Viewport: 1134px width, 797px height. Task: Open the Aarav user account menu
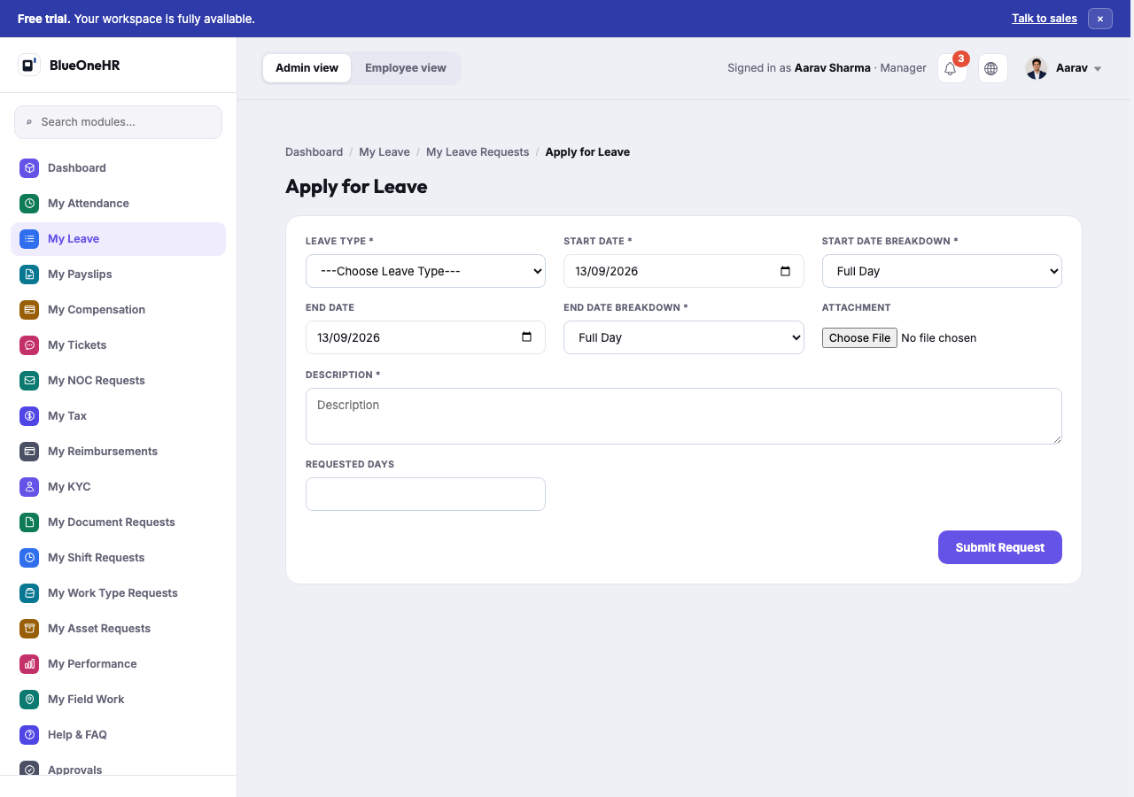tap(1064, 68)
